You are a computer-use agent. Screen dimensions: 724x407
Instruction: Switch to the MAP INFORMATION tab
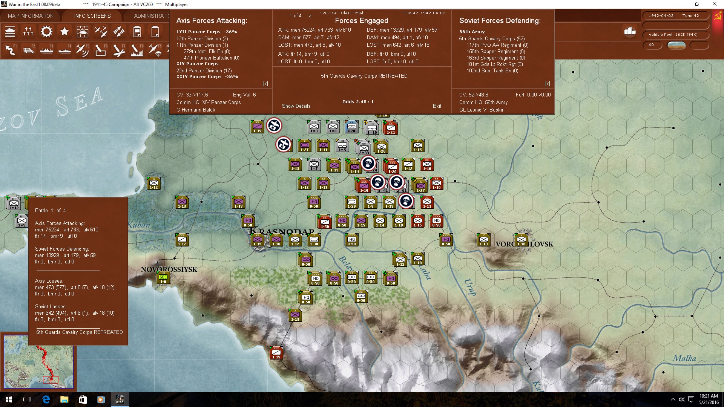click(x=31, y=16)
